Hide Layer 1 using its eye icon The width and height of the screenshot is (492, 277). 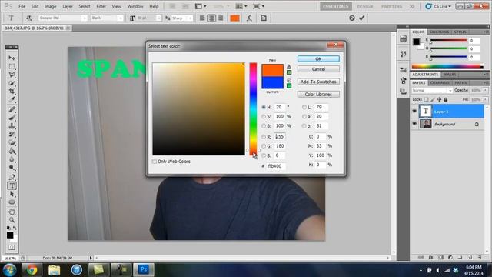(x=414, y=112)
